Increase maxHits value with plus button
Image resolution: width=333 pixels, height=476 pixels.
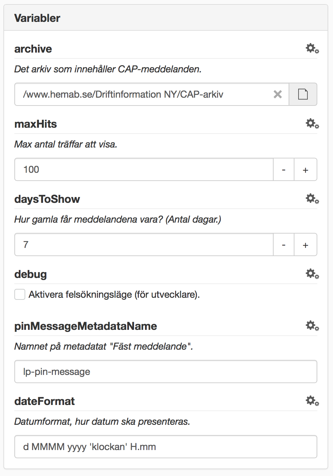pyautogui.click(x=305, y=170)
